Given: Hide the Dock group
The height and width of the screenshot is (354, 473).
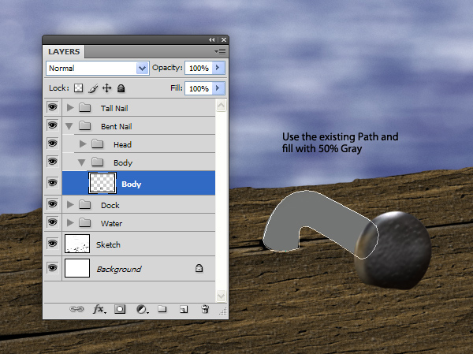Looking at the screenshot, I should pyautogui.click(x=53, y=204).
